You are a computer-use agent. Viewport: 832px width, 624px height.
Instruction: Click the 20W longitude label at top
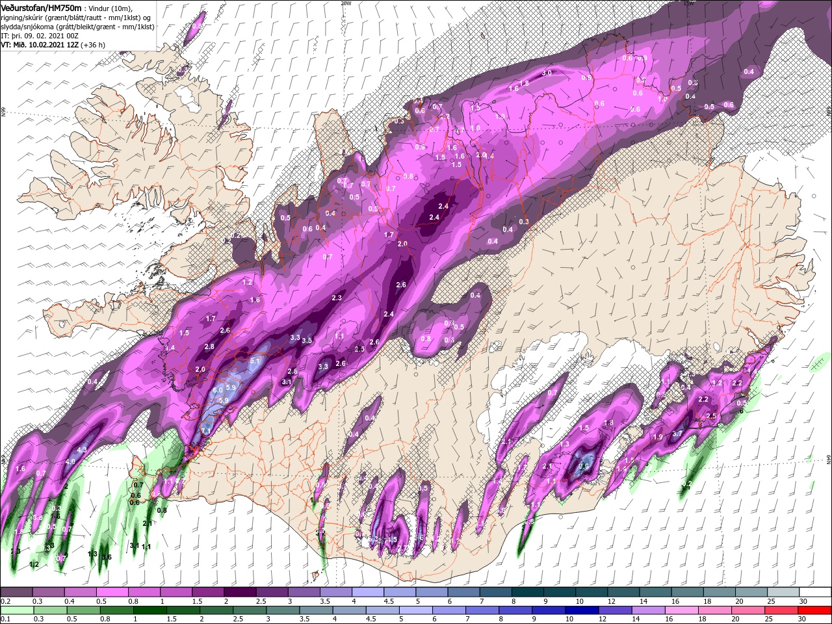point(346,3)
